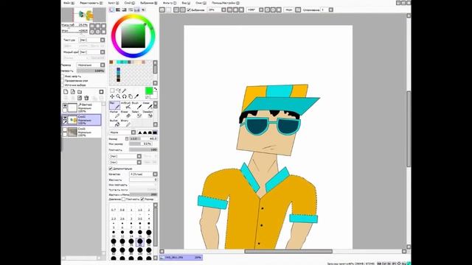Viewport: 472px width, 265px height.
Task: Show the color wheel panel icon
Action: tap(112, 10)
